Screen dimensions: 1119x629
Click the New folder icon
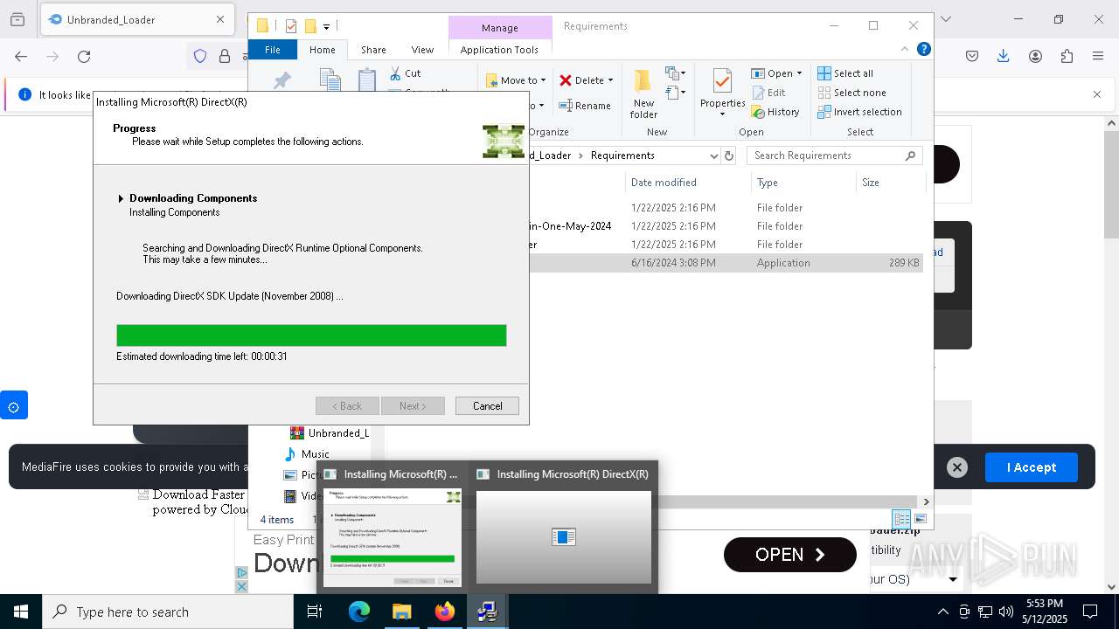(x=643, y=81)
